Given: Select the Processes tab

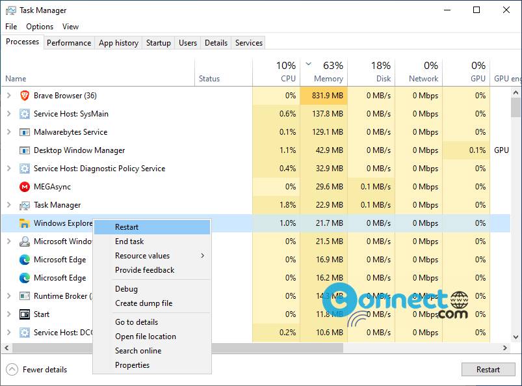Looking at the screenshot, I should [x=22, y=42].
